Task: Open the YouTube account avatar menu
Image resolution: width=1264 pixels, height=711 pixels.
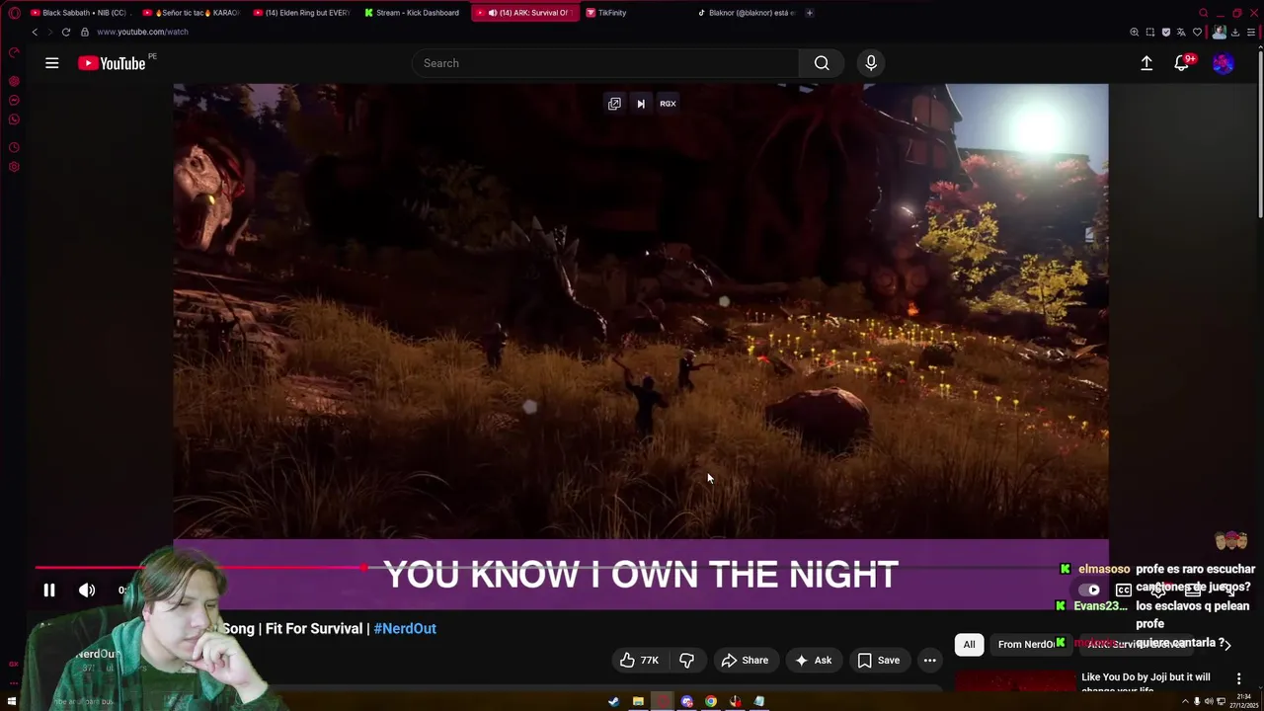Action: [1224, 63]
